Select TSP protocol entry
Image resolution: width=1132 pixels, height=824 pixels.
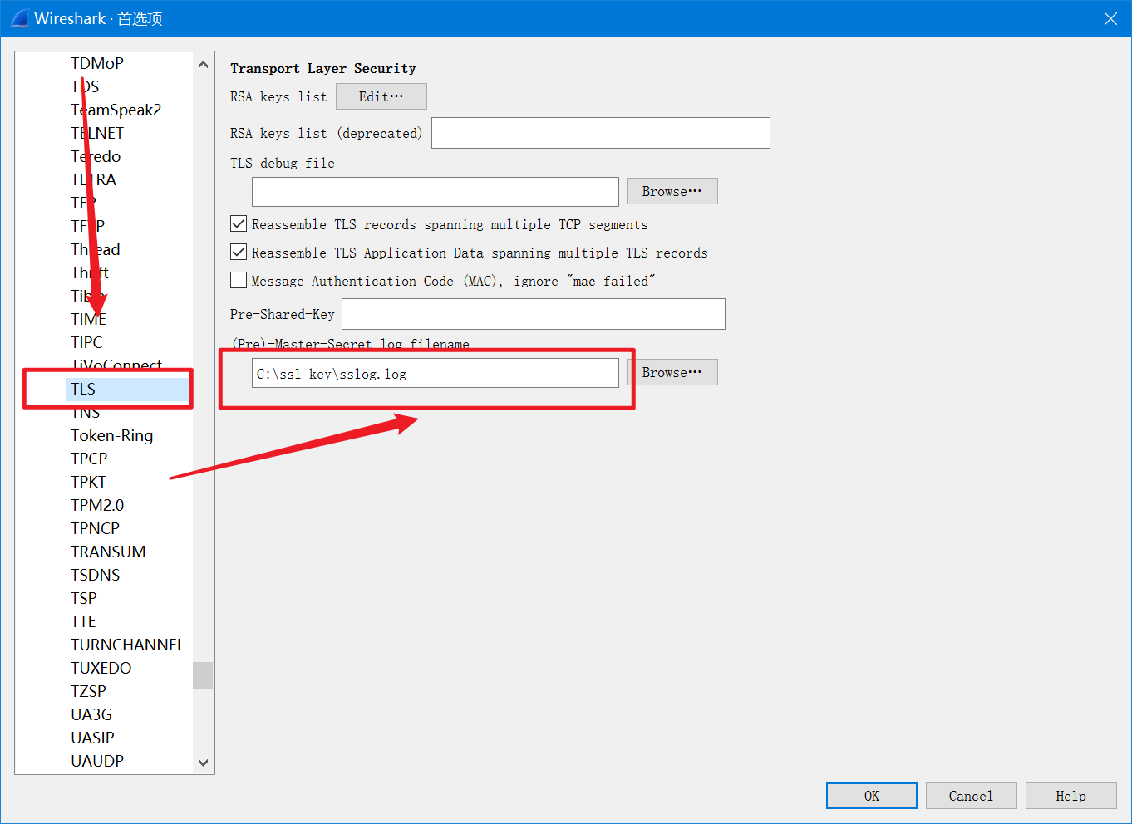pos(84,598)
